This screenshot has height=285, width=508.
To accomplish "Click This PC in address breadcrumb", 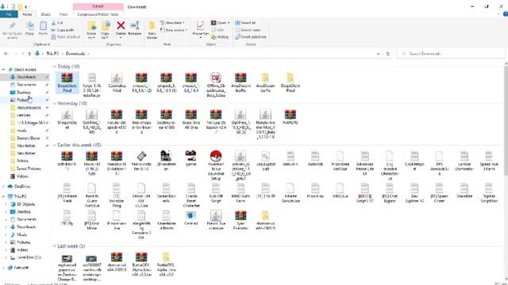I will [52, 54].
